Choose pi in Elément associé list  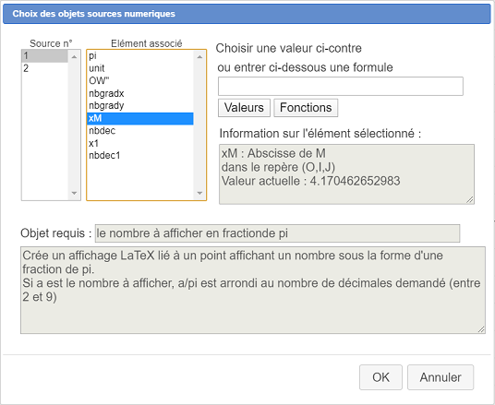click(140, 56)
